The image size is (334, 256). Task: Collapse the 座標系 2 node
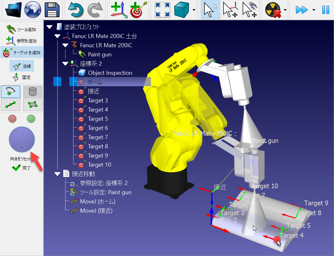pyautogui.click(x=65, y=63)
